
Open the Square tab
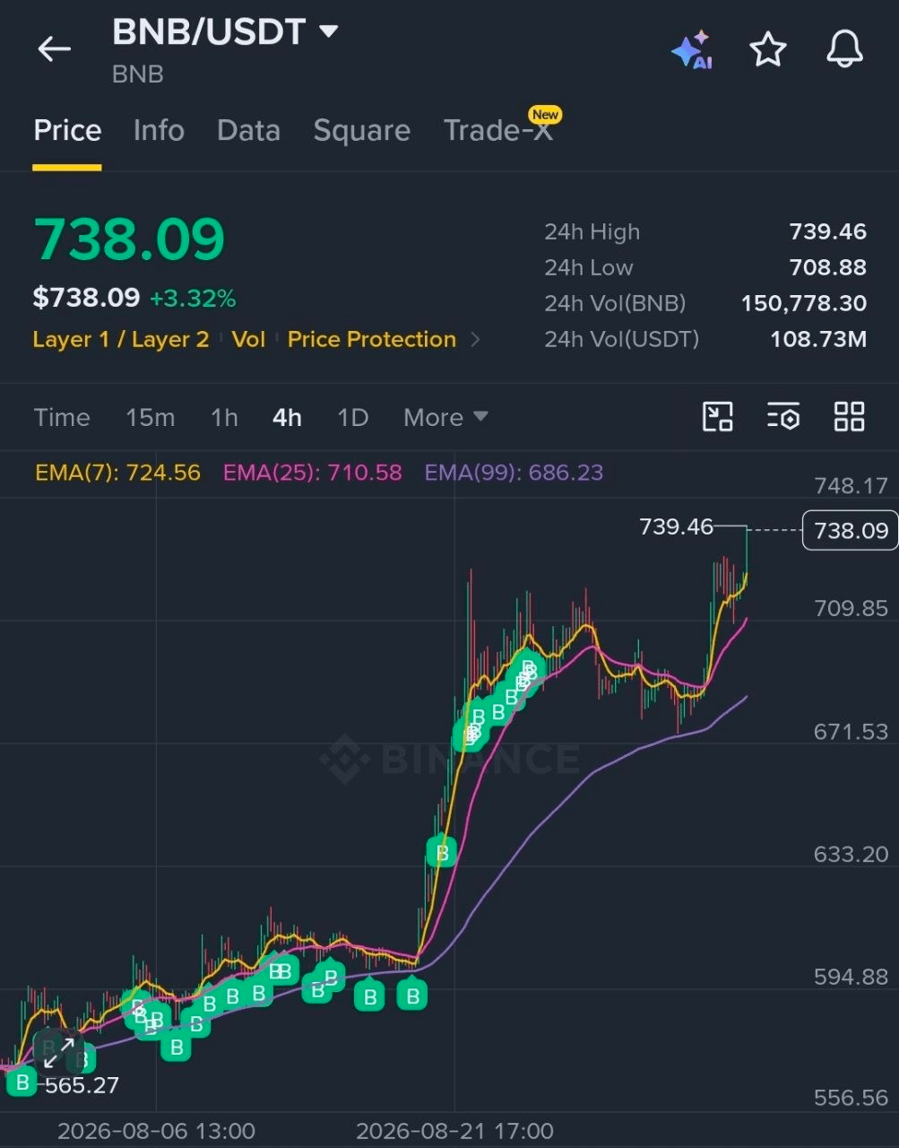pos(361,131)
